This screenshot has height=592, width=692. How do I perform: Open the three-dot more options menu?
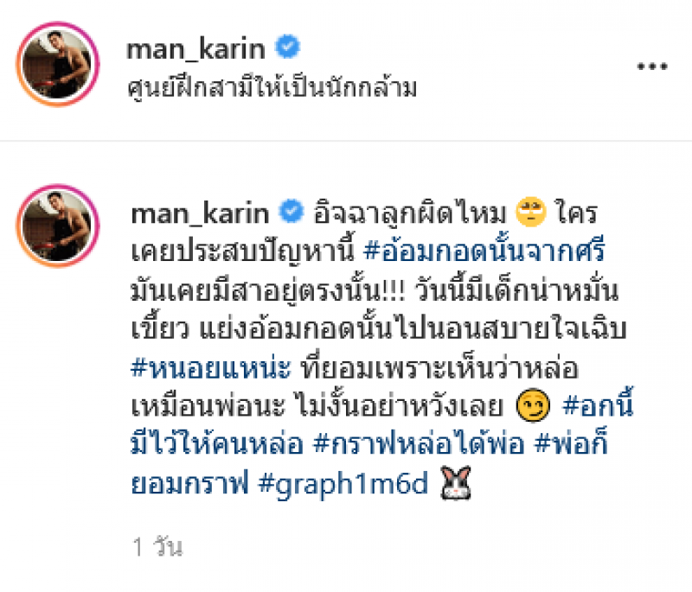[652, 67]
